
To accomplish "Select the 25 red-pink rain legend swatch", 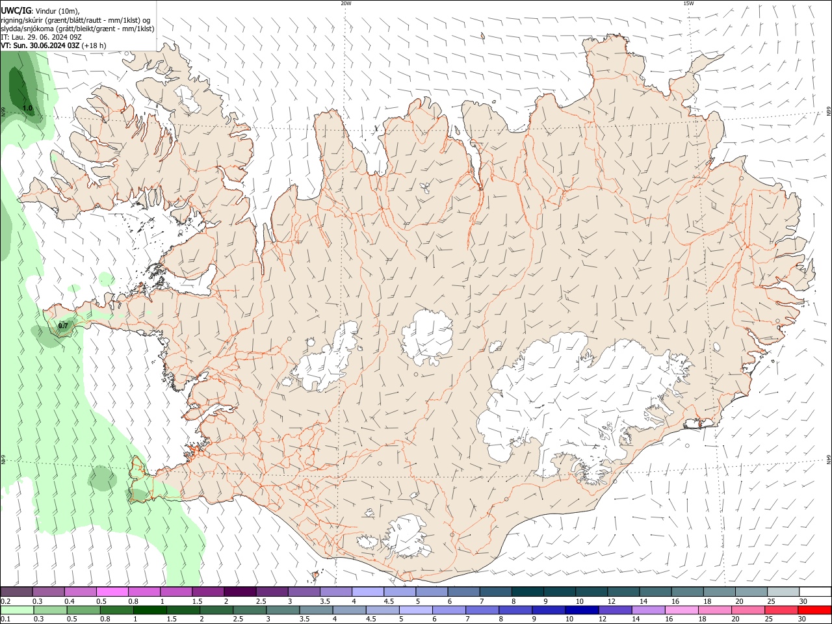I will point(780,610).
